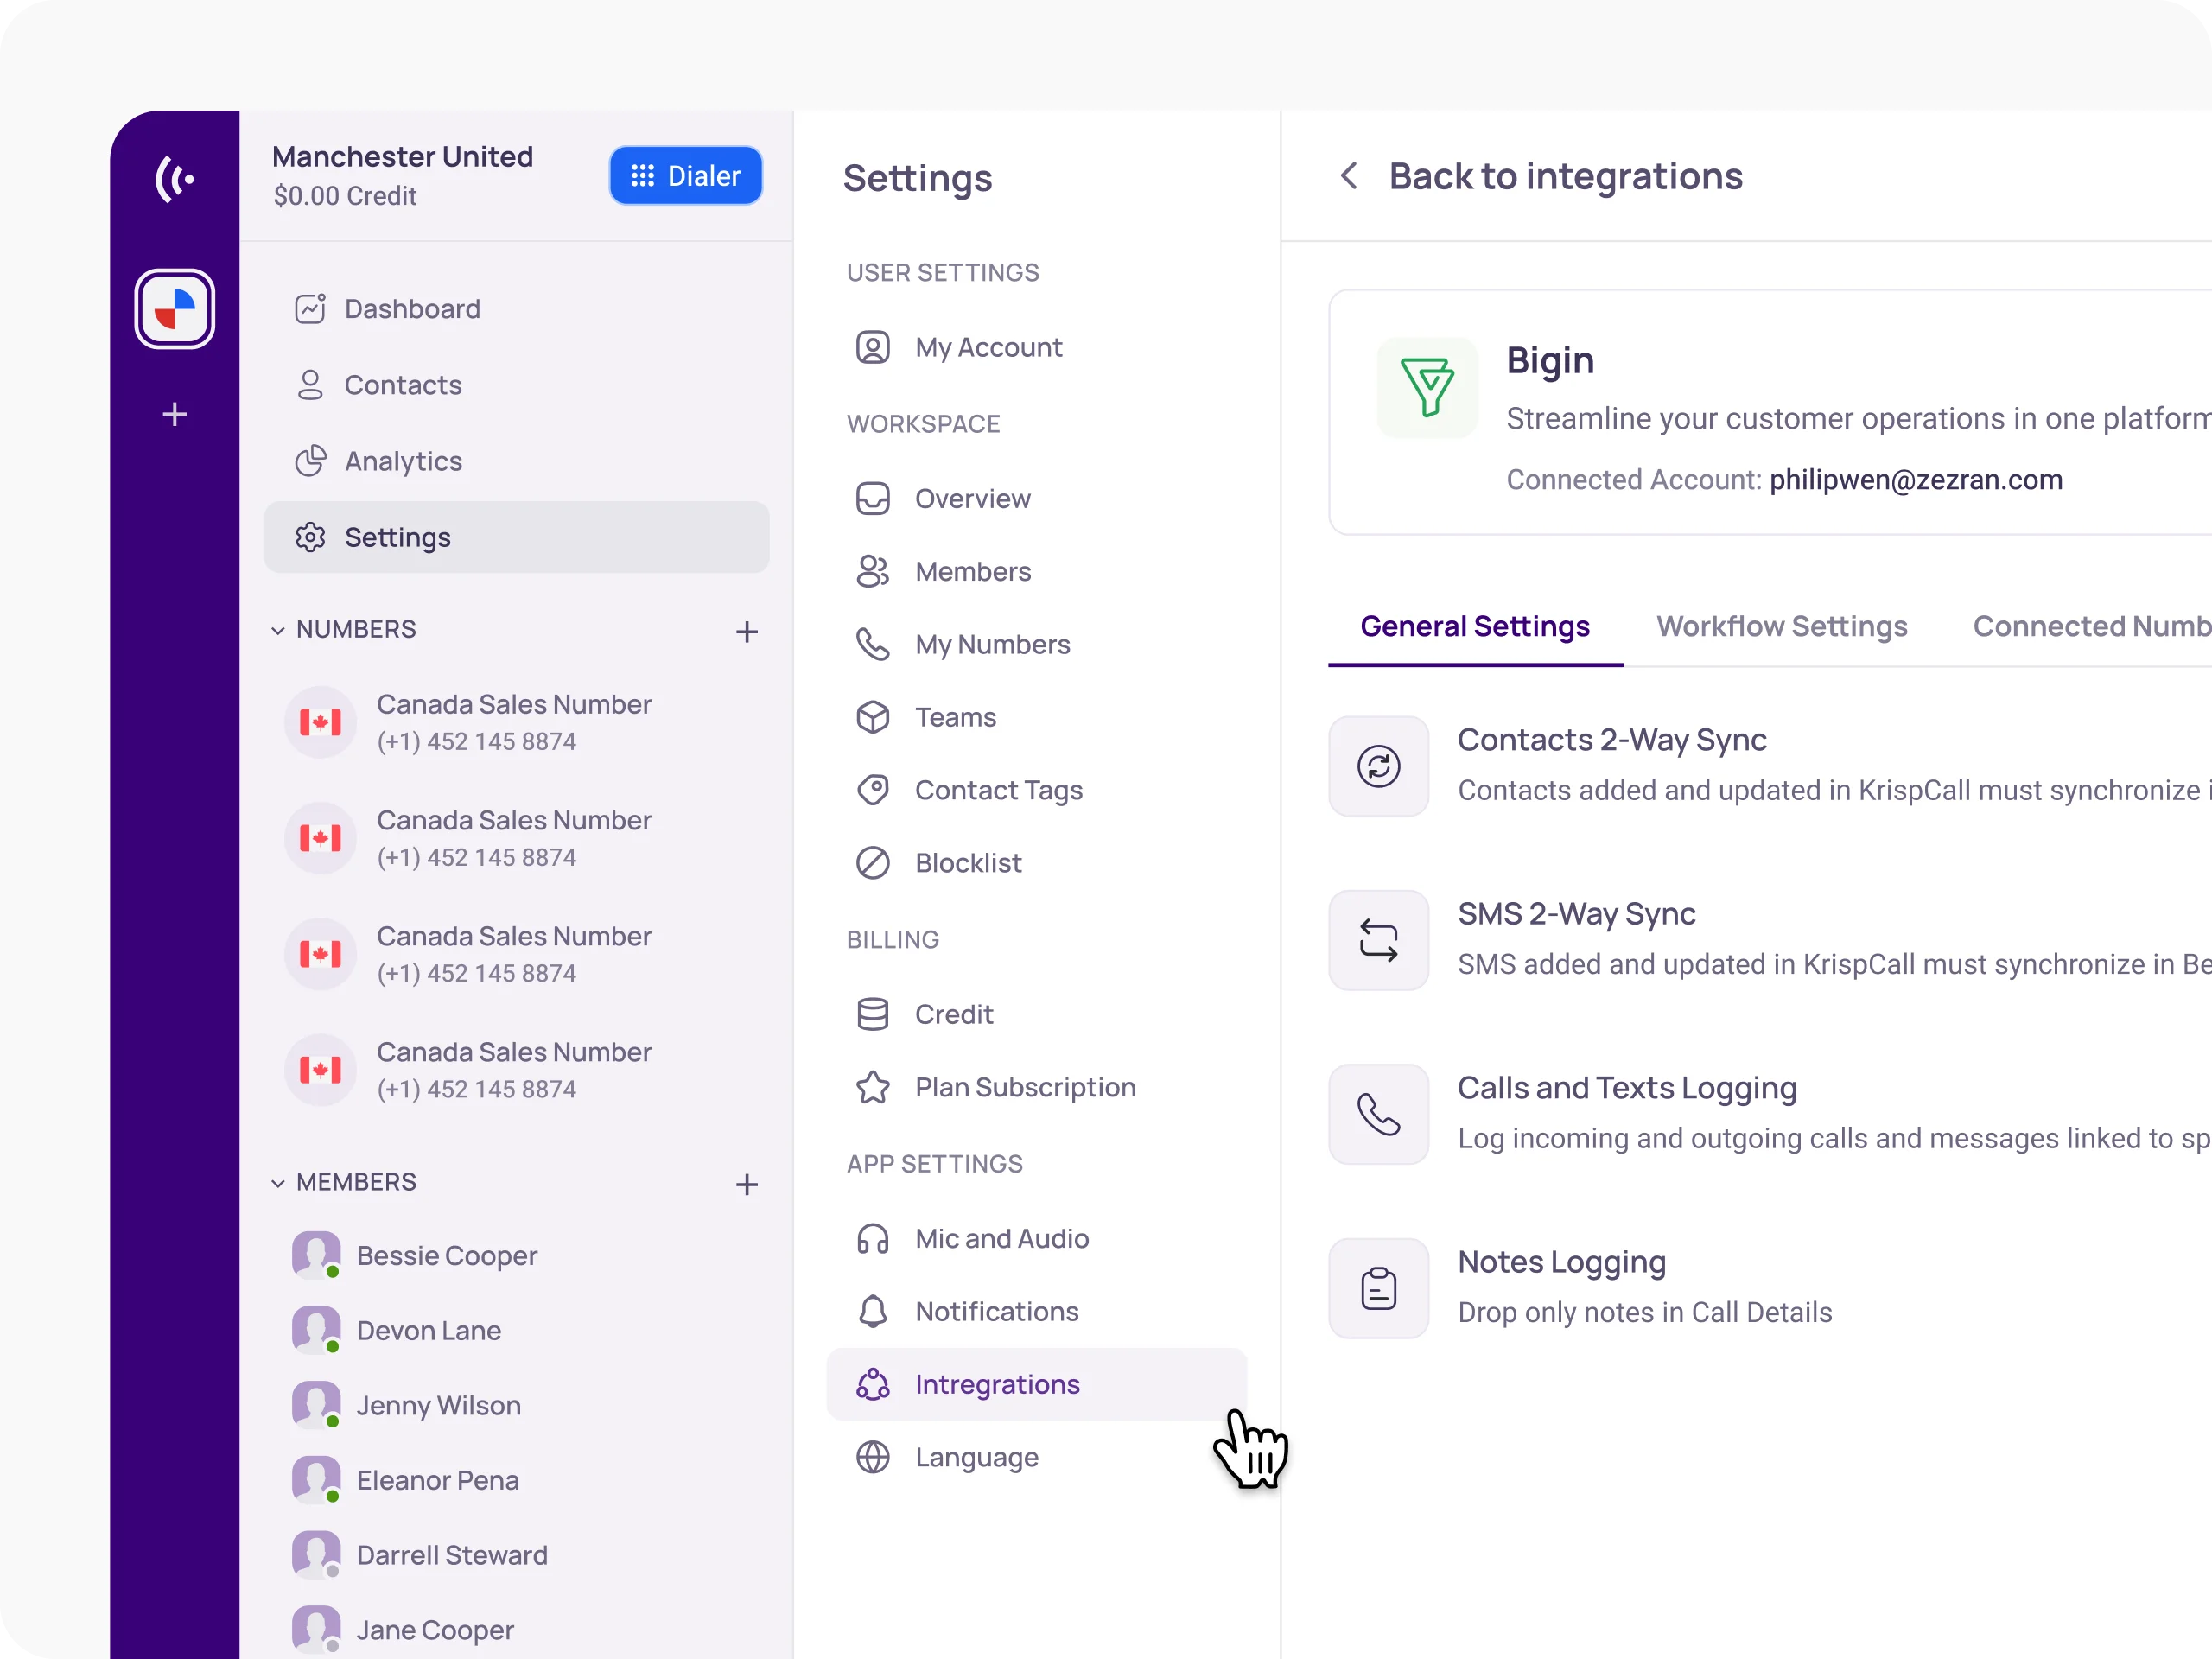Open the Blocklist page
The height and width of the screenshot is (1659, 2212).
[x=1037, y=863]
